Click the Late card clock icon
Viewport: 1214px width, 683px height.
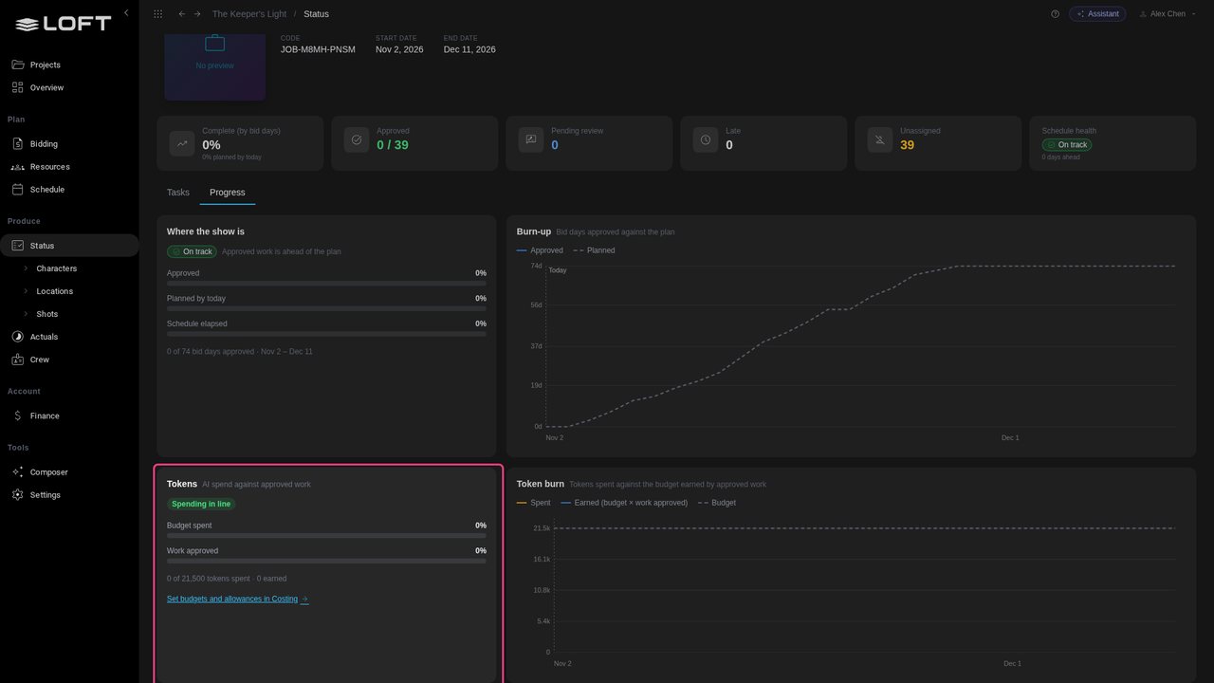coord(706,139)
